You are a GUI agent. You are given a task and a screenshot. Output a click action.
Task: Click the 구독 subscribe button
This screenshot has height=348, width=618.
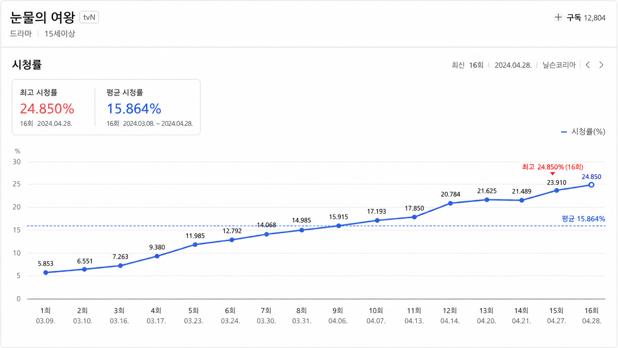(x=580, y=18)
